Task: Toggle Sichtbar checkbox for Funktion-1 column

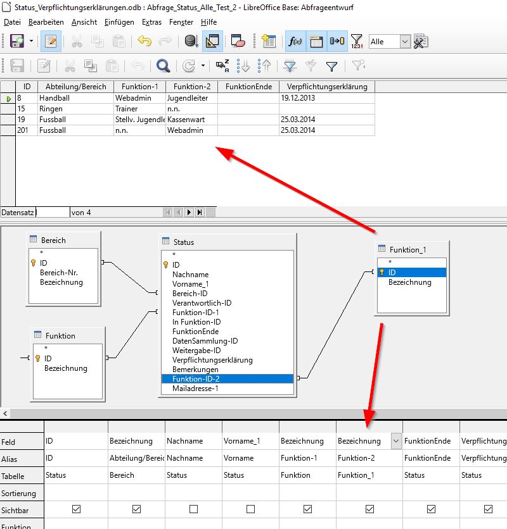Action: 307,509
